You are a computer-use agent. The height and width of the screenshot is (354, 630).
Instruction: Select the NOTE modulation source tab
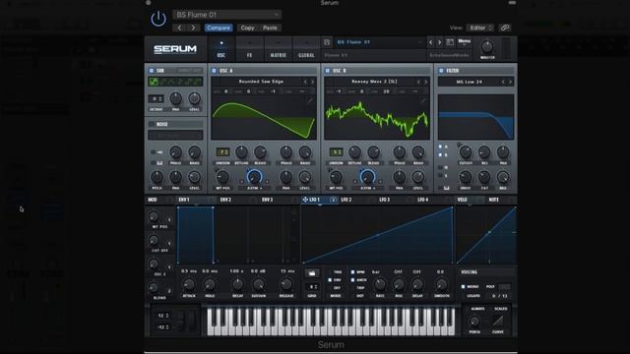[x=494, y=200]
